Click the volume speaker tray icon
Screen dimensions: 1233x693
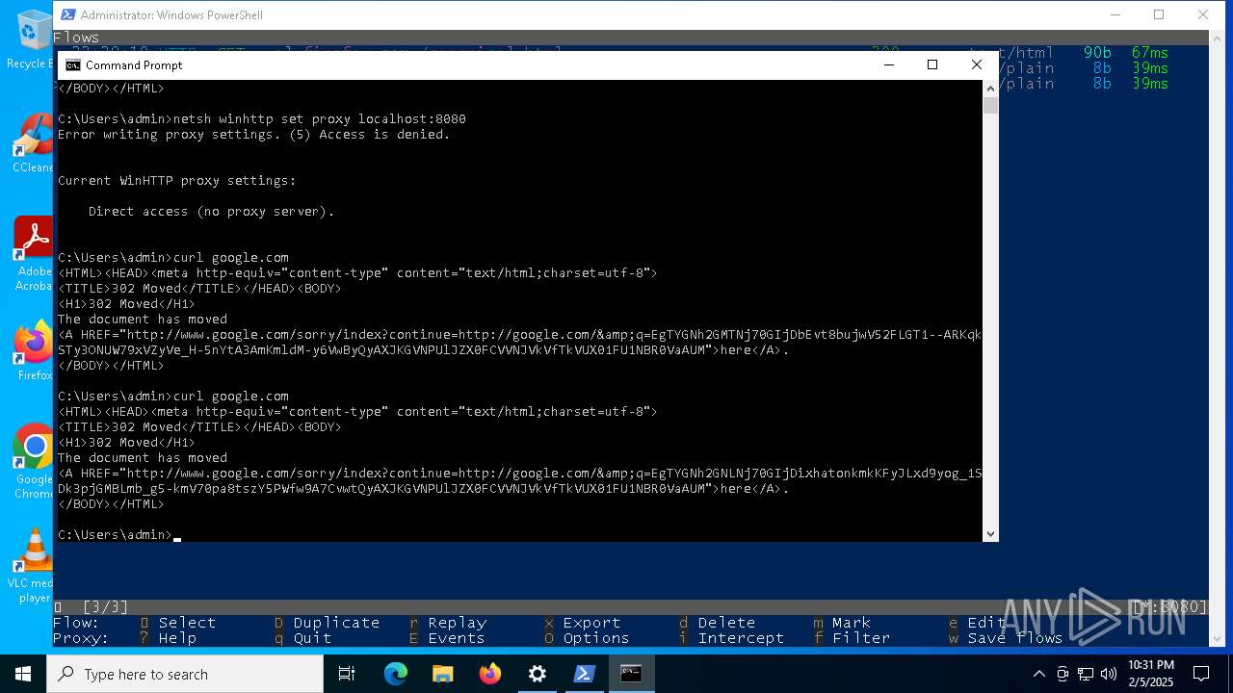point(1109,674)
